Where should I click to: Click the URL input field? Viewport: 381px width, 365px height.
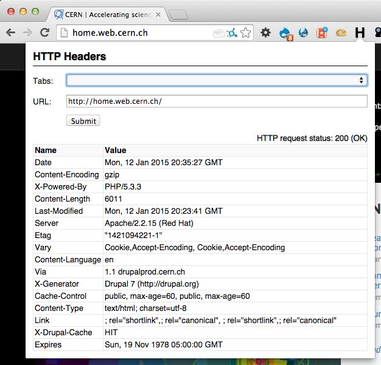[217, 101]
